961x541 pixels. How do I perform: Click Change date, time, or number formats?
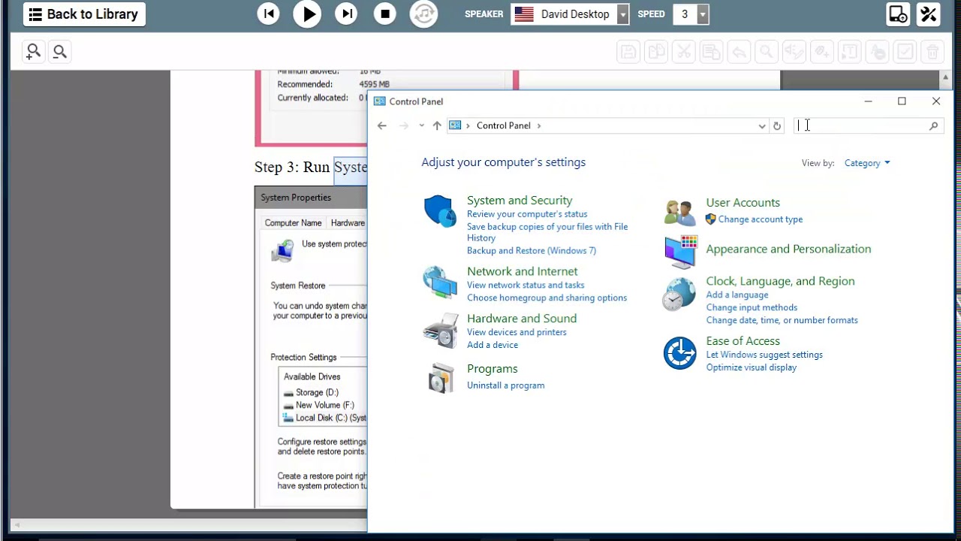pos(782,321)
